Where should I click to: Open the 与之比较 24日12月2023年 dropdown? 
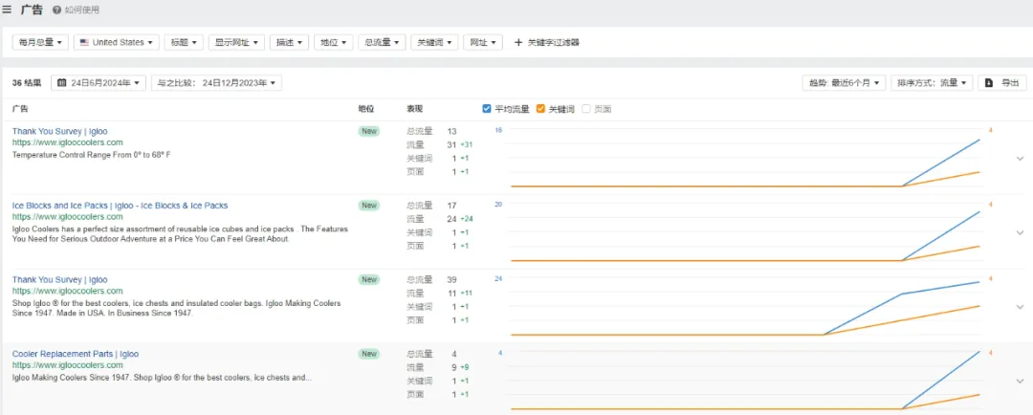pos(217,83)
